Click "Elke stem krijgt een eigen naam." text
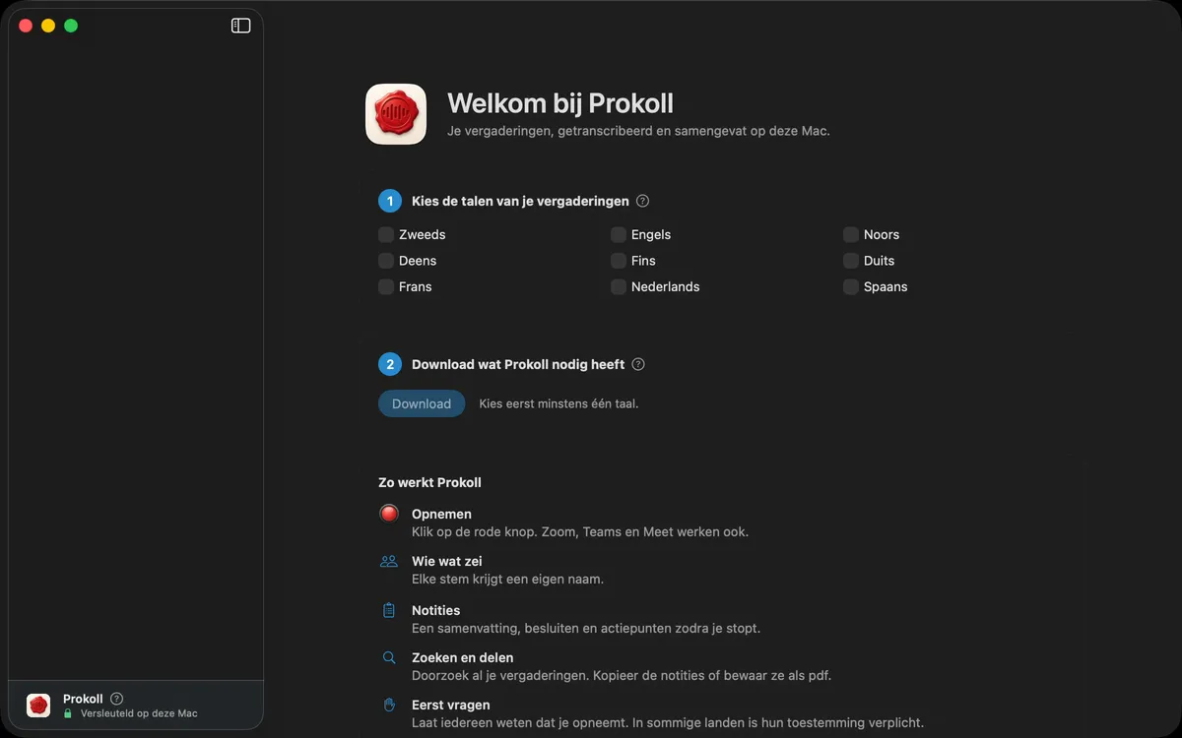The height and width of the screenshot is (738, 1182). coord(508,579)
